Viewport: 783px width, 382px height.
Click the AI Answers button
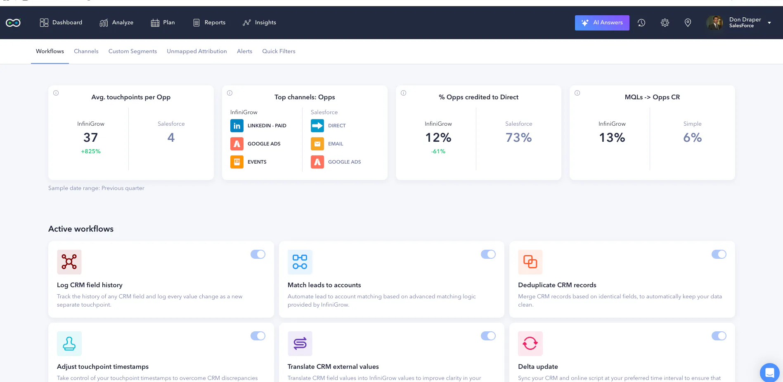pyautogui.click(x=602, y=23)
